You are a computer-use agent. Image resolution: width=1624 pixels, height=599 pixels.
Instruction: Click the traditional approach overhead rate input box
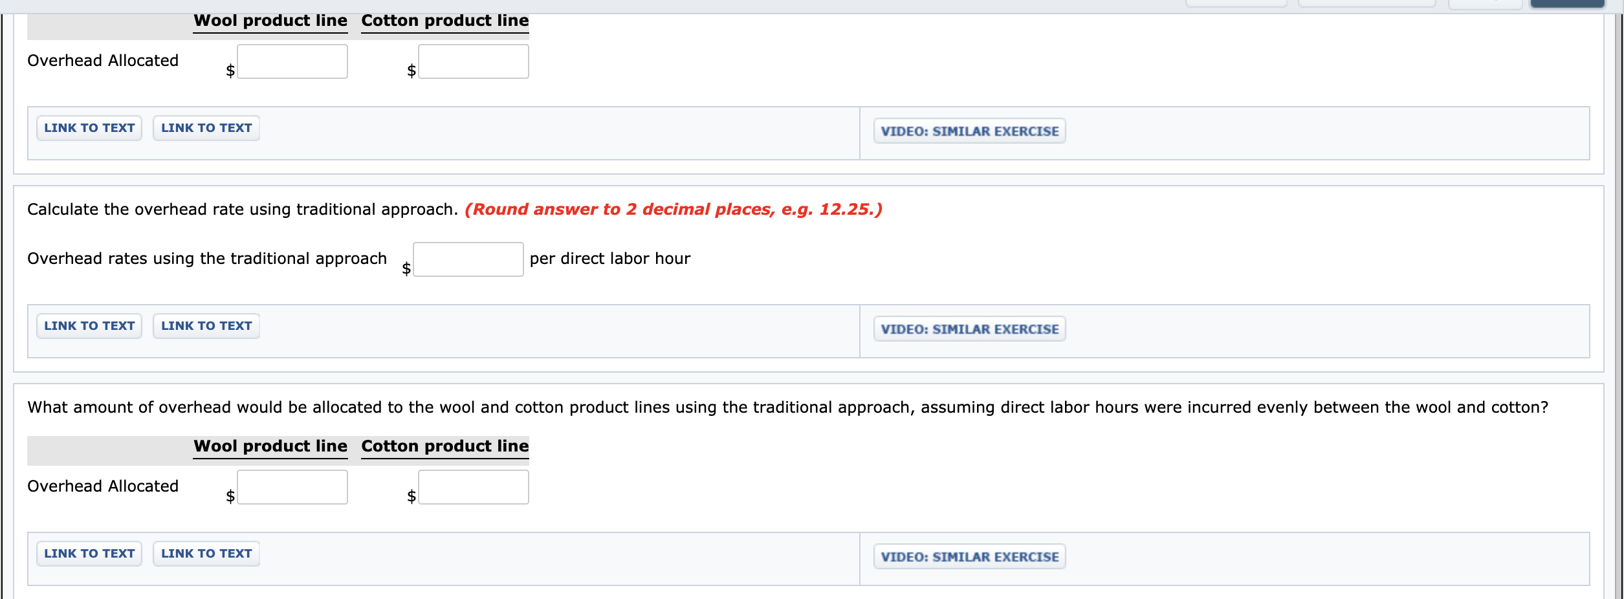coord(468,259)
